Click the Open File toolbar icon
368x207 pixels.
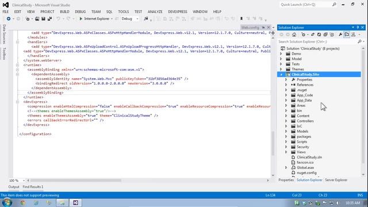(37, 18)
